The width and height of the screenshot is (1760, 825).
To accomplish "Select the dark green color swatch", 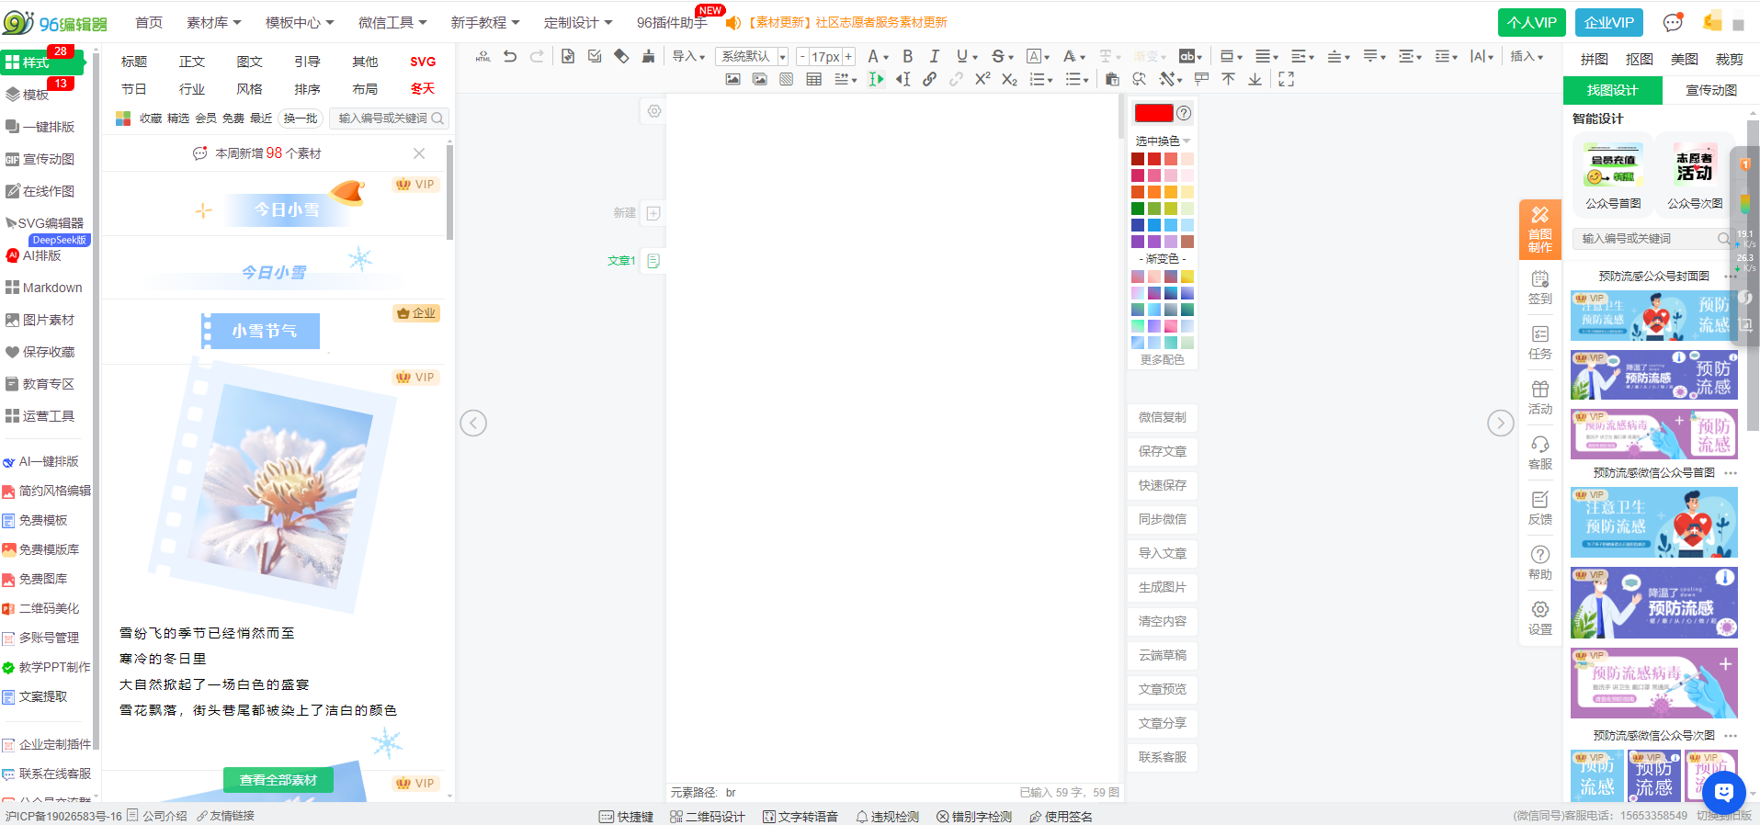I will (x=1138, y=209).
